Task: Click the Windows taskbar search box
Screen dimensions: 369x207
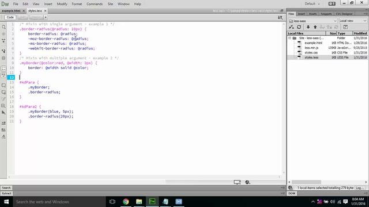Action: (59, 202)
